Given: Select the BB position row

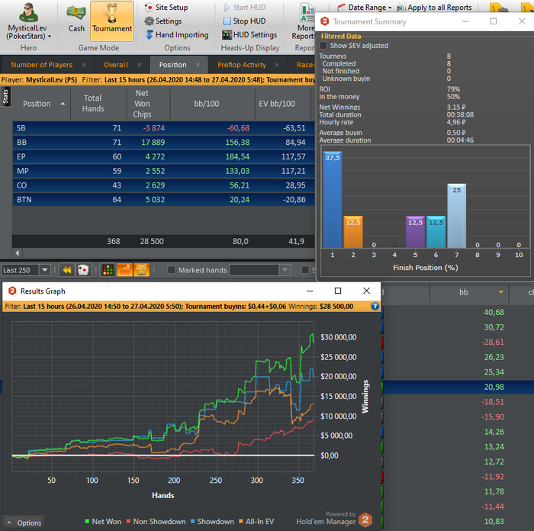Looking at the screenshot, I should (163, 143).
